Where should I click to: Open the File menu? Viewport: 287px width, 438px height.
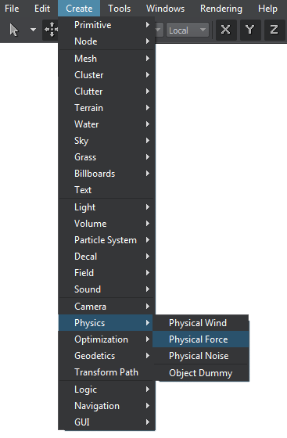12,9
